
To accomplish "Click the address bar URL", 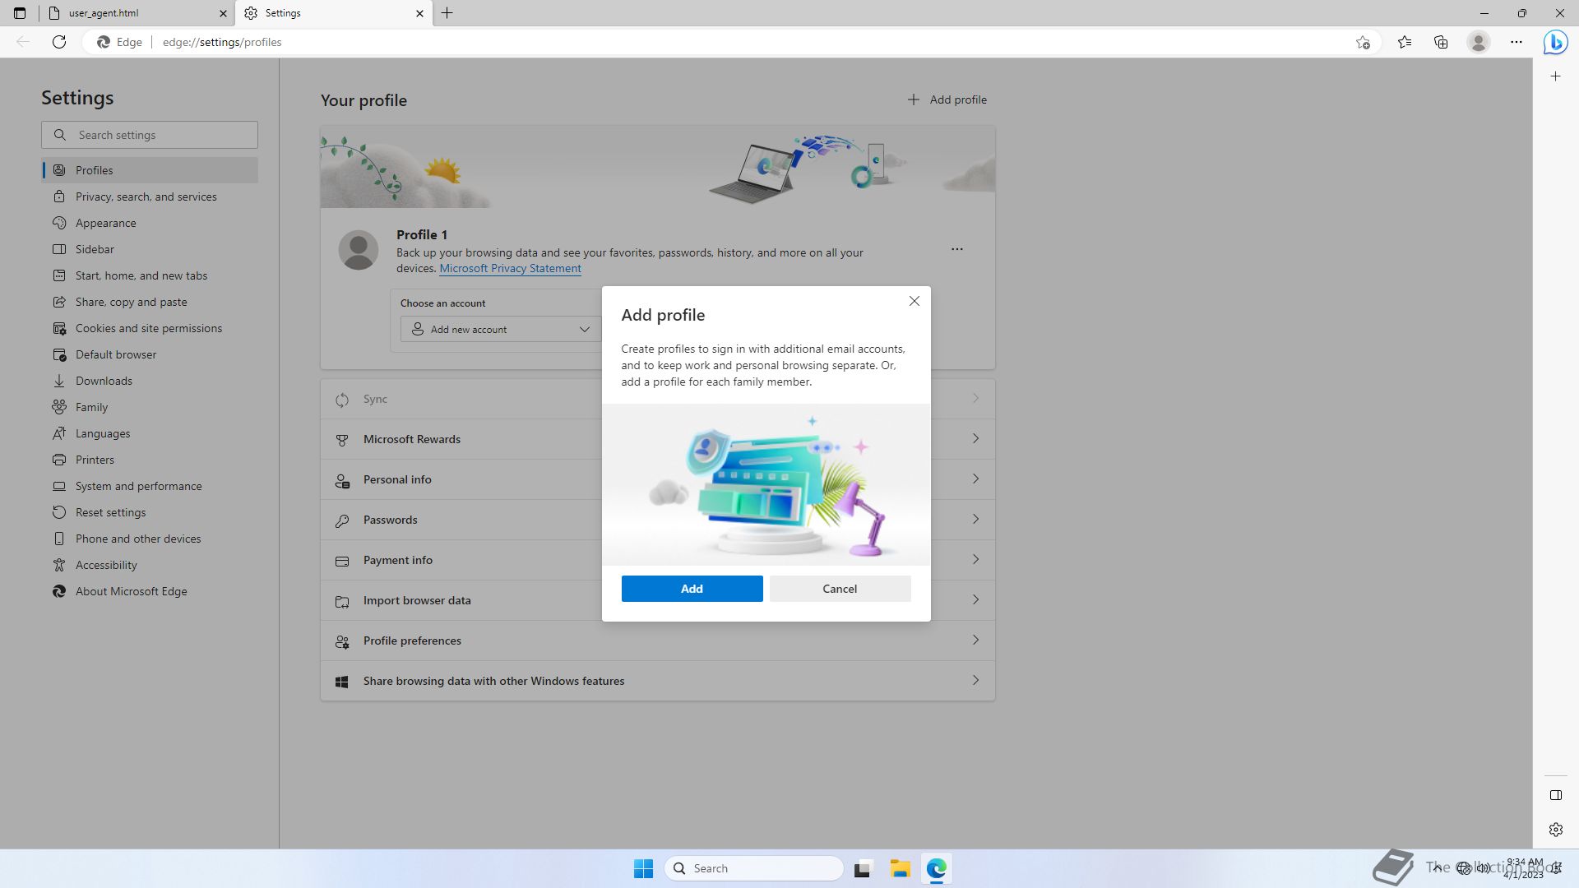I will pyautogui.click(x=222, y=42).
